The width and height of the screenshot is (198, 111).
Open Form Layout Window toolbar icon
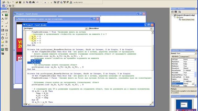[61, 2]
